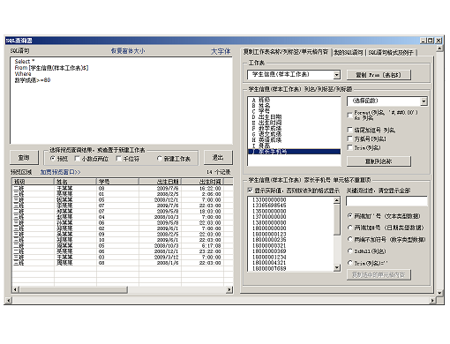Select the 新建工作表 radio button
Image resolution: width=450 pixels, height=344 pixels.
[x=160, y=159]
